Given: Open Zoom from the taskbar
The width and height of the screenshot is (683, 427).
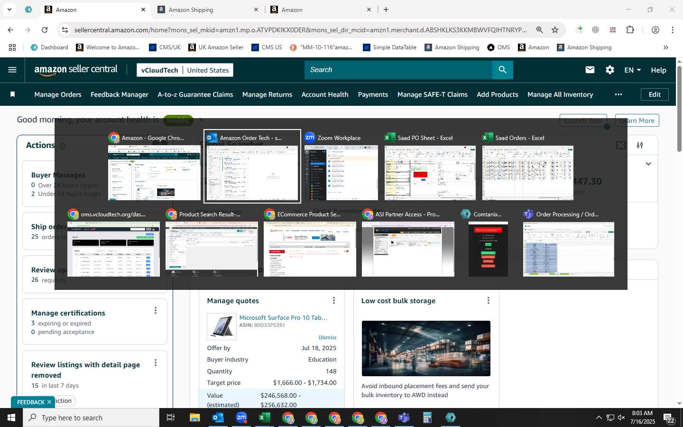Looking at the screenshot, I should click(241, 418).
